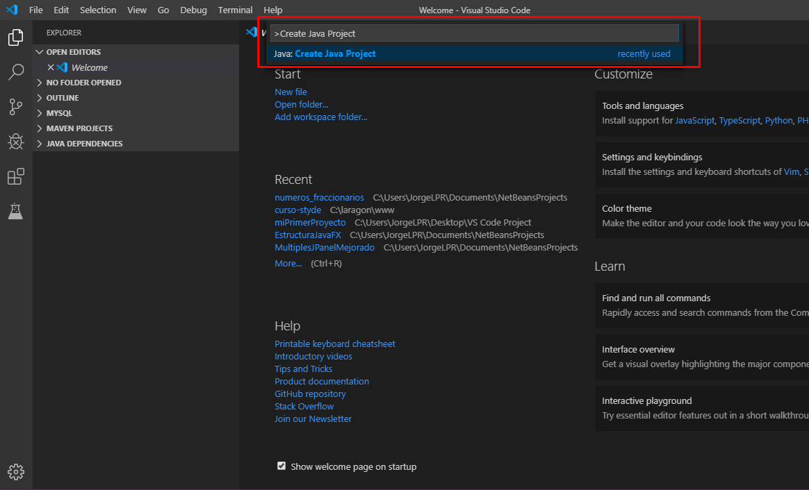Viewport: 809px width, 490px height.
Task: Open recent project miPrimerProyecto
Action: pos(310,222)
